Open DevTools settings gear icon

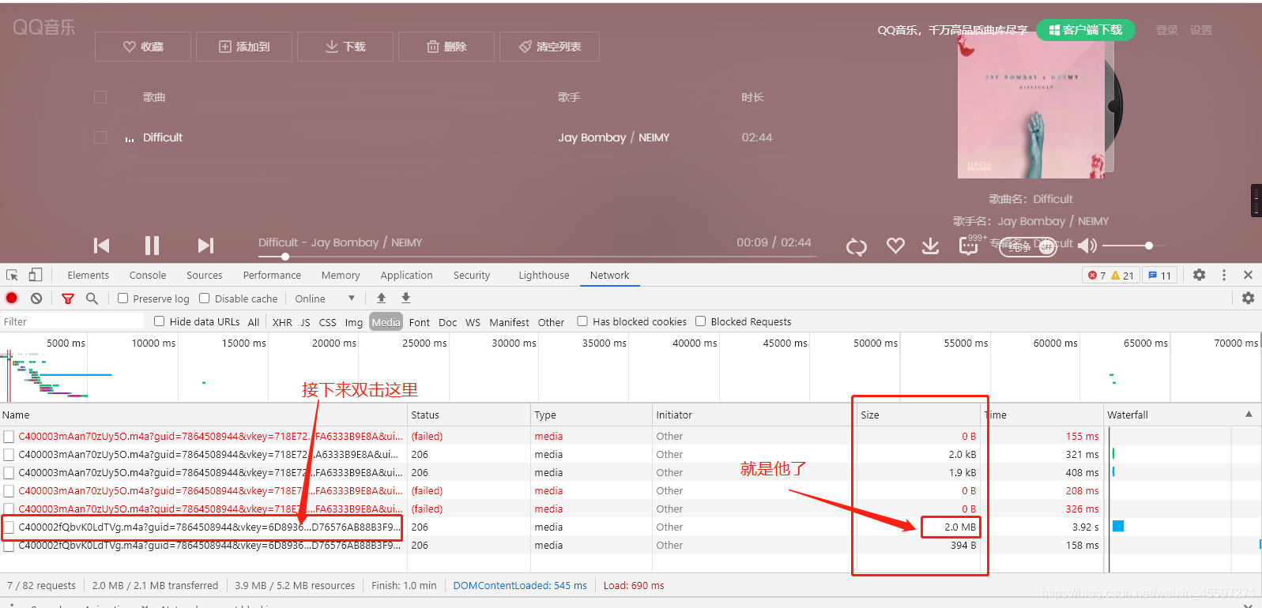pos(1200,275)
